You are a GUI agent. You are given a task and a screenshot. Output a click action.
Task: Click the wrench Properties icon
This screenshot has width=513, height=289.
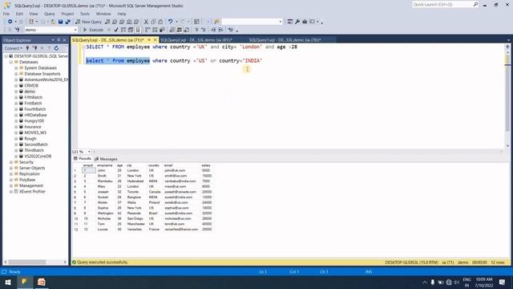tap(297, 22)
